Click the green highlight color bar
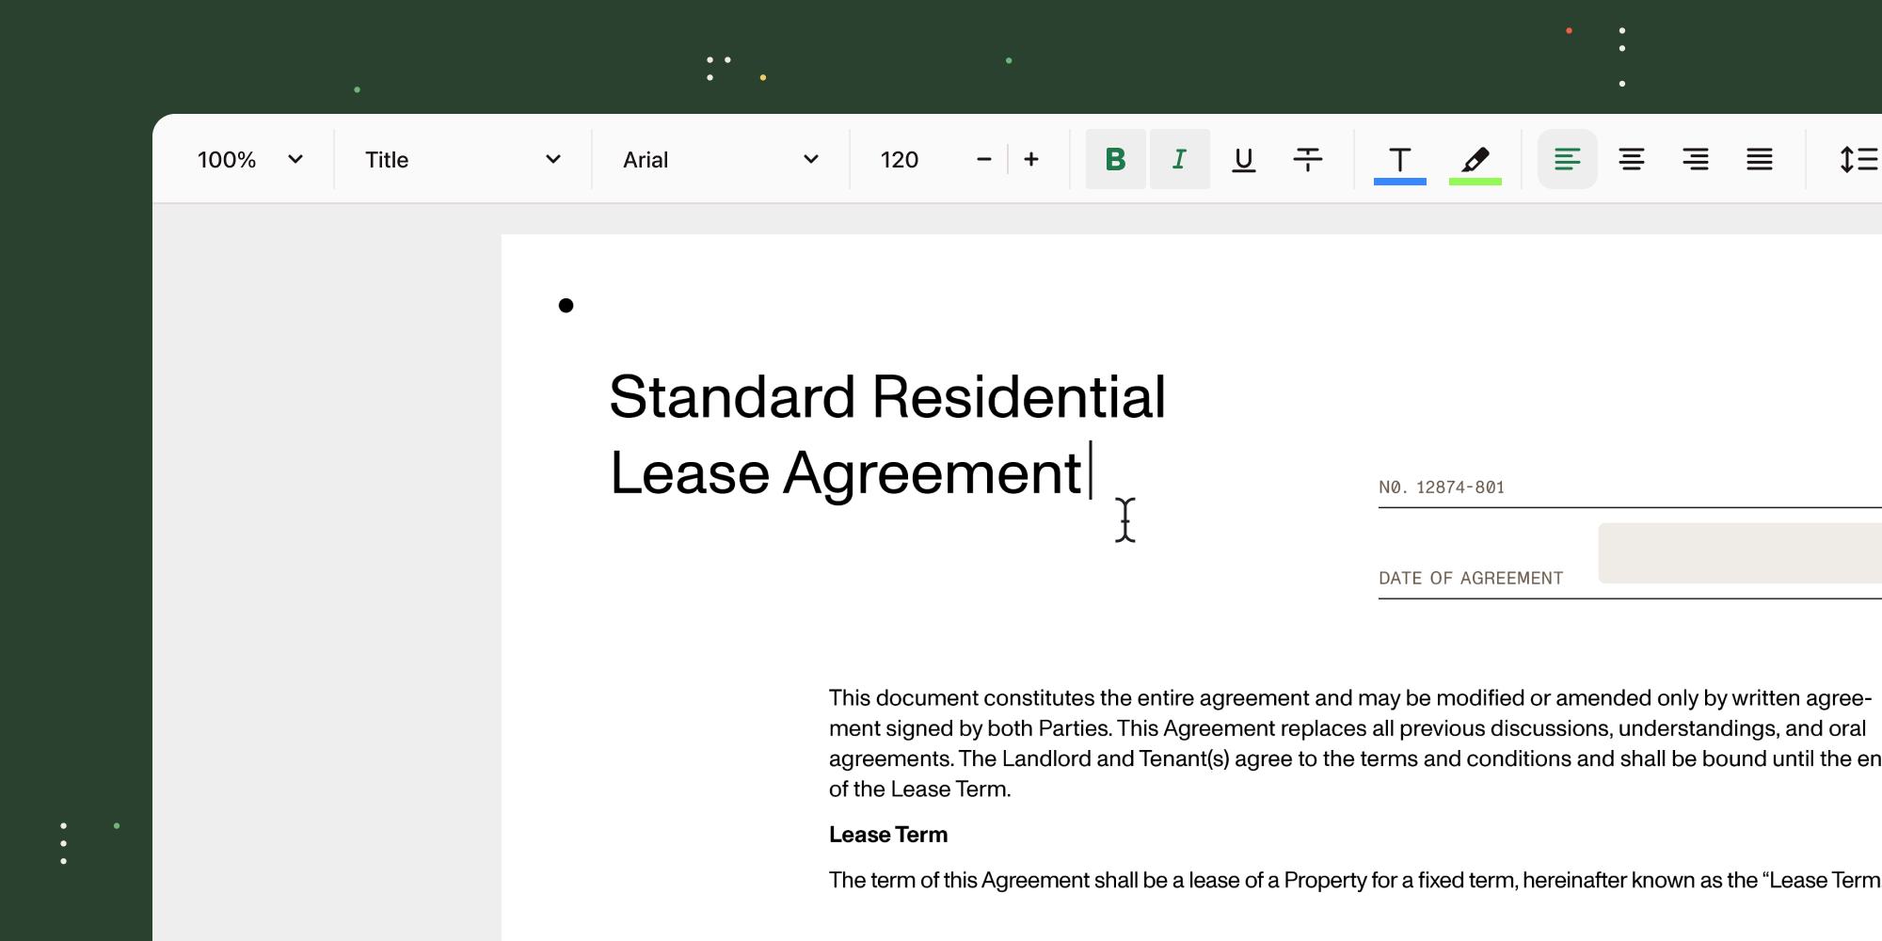The height and width of the screenshot is (941, 1882). (1475, 182)
